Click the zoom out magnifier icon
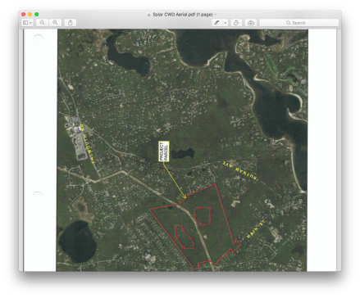360x298 pixels. [42, 23]
